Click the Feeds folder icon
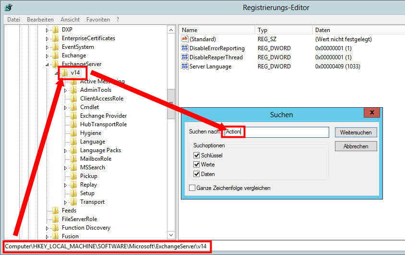The width and height of the screenshot is (405, 255). [x=55, y=211]
